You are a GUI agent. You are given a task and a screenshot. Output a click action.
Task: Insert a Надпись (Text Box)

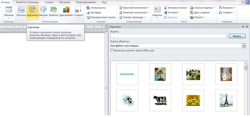point(157,12)
